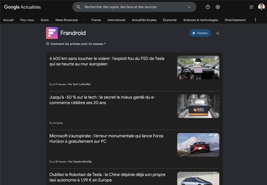Click the info icon beside article ranking
The height and width of the screenshot is (185, 267).
(x=48, y=44)
